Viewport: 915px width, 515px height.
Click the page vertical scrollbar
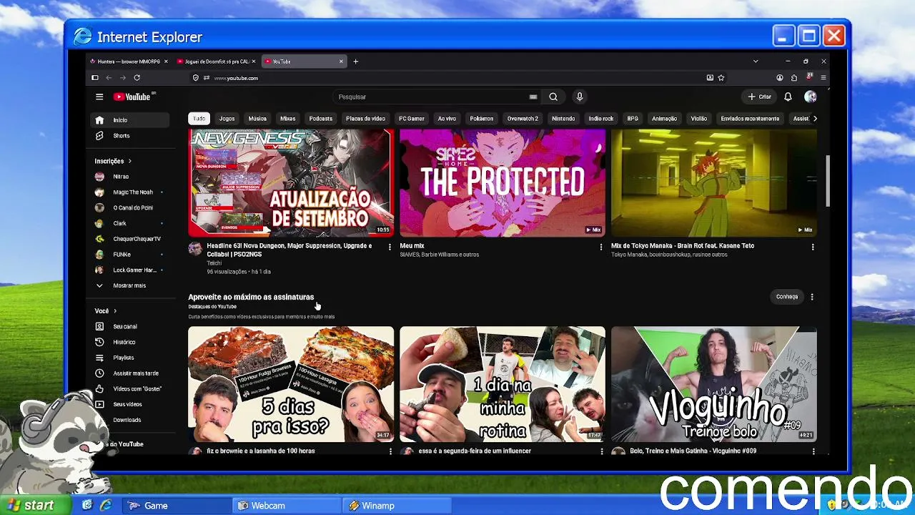tap(828, 182)
